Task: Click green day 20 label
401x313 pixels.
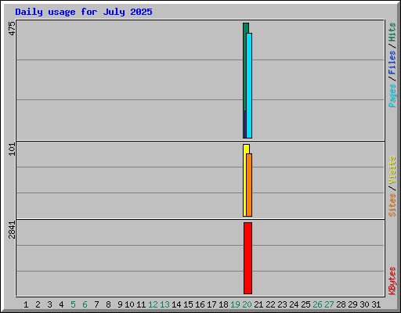Action: [247, 304]
